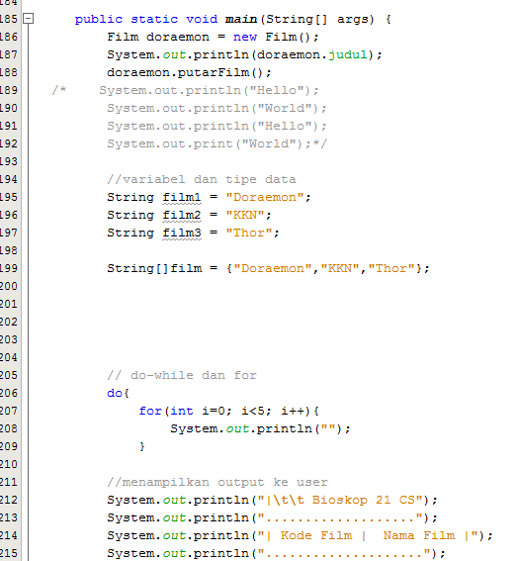520x561 pixels.
Task: Click the "Thor" string on line 197
Action: (x=249, y=233)
